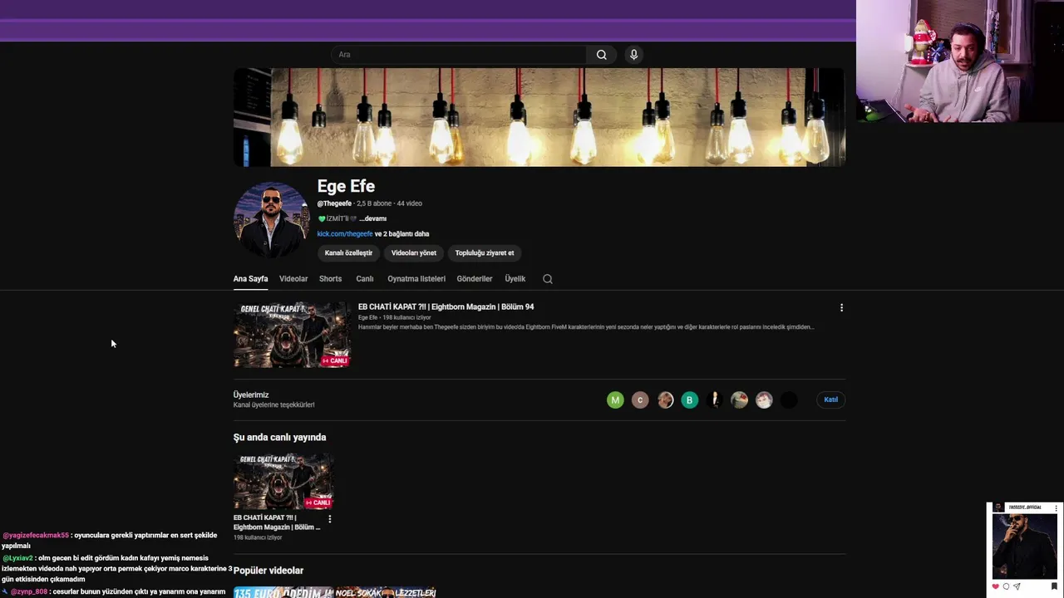Open the Canlı tab
Image resolution: width=1064 pixels, height=598 pixels.
coord(365,279)
